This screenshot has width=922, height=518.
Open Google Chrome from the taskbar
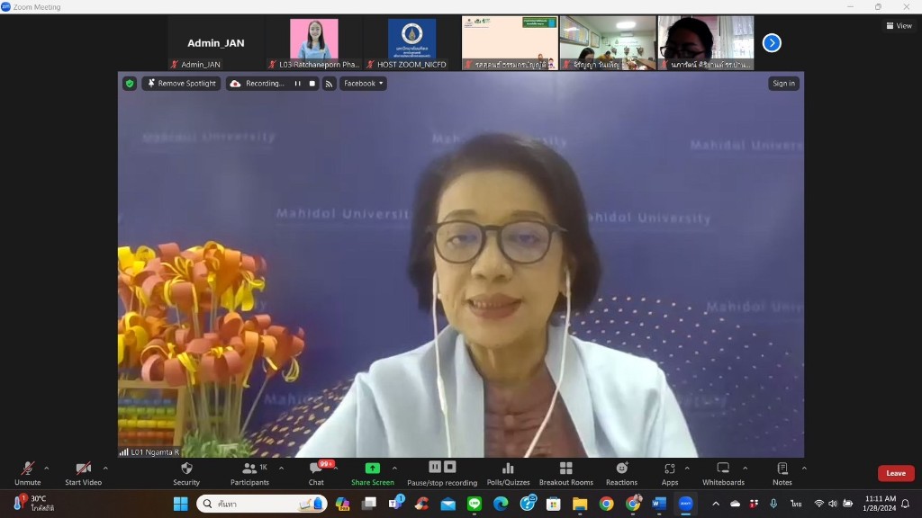tap(606, 504)
